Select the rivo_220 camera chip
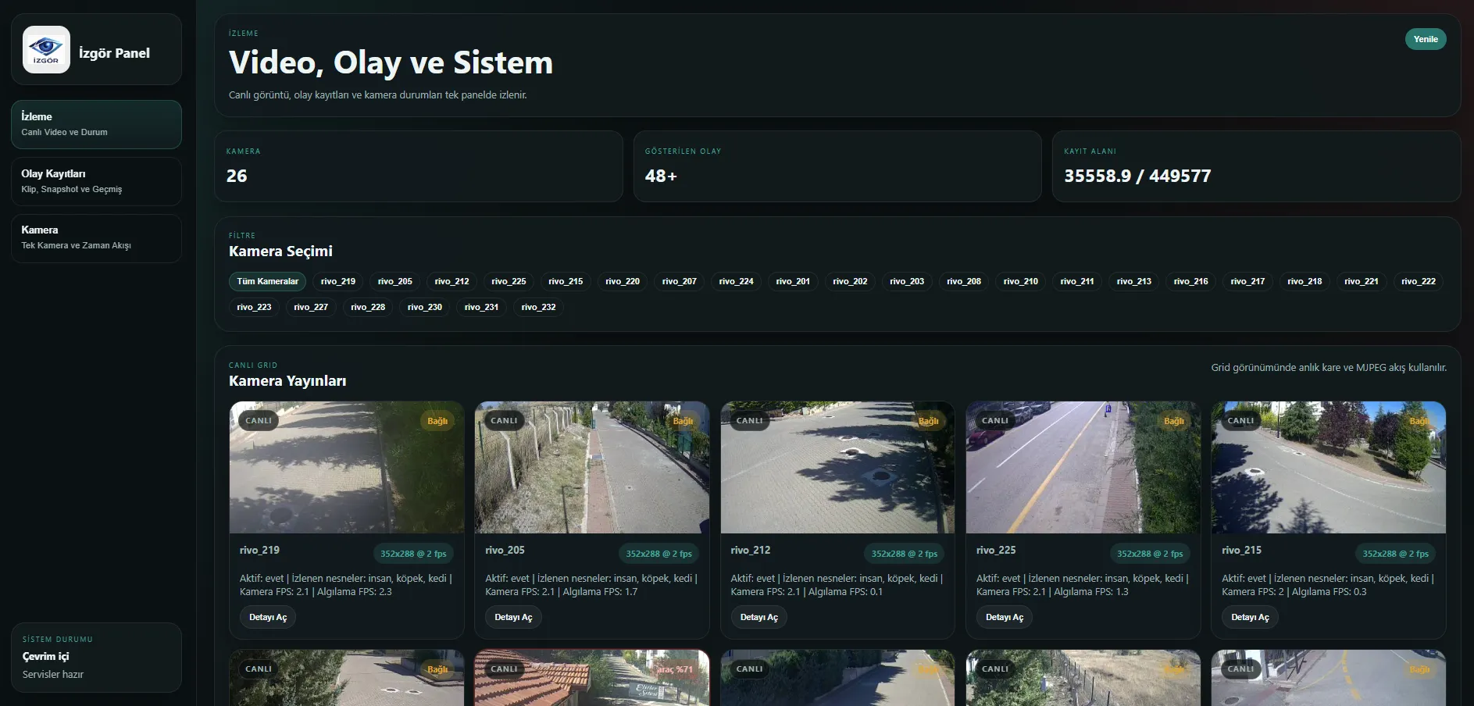Screen dimensions: 1474x706 pos(623,281)
